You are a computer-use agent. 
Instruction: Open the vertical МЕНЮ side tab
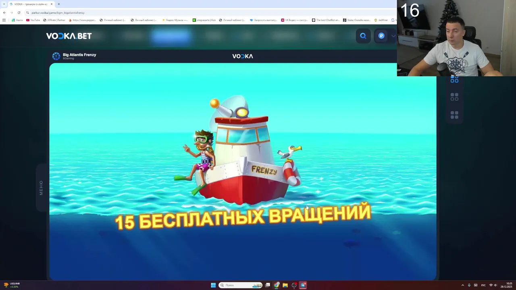pos(41,188)
